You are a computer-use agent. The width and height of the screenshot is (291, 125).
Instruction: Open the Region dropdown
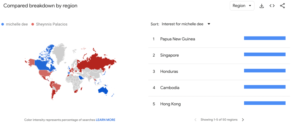(x=242, y=6)
